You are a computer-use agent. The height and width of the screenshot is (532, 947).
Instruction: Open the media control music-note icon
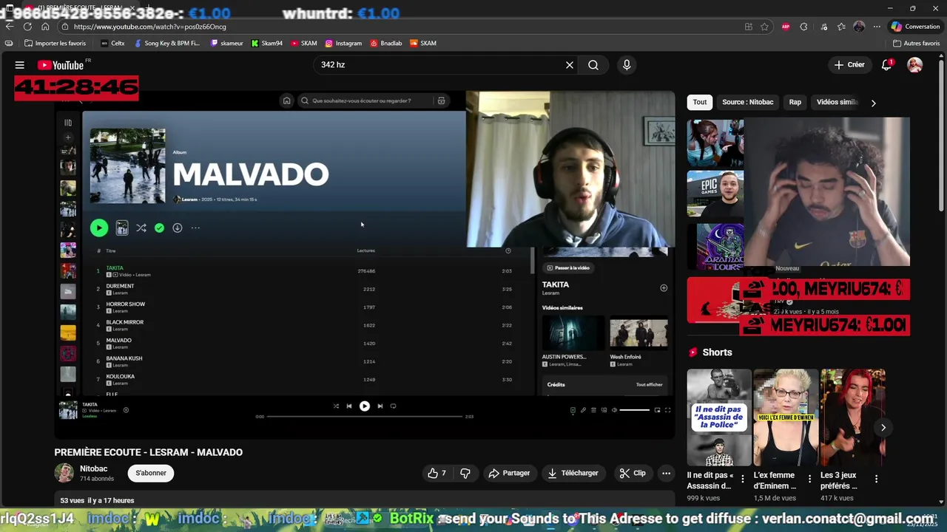coord(824,27)
